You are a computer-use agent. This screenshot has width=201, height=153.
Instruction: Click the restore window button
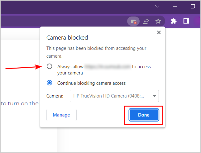pos(193,6)
